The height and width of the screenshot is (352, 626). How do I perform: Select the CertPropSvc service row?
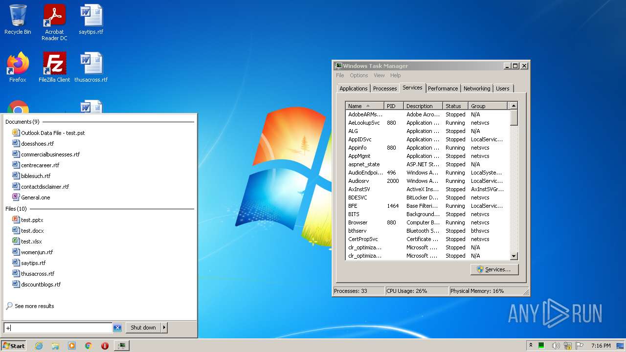pos(427,239)
